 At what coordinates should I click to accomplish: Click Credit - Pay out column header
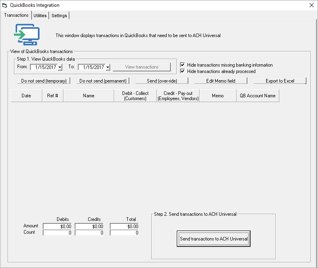[178, 96]
